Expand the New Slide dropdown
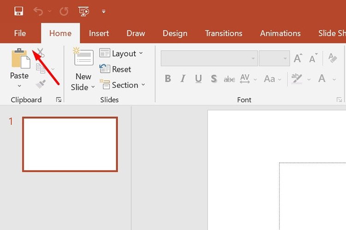The width and height of the screenshot is (346, 230). click(x=93, y=87)
